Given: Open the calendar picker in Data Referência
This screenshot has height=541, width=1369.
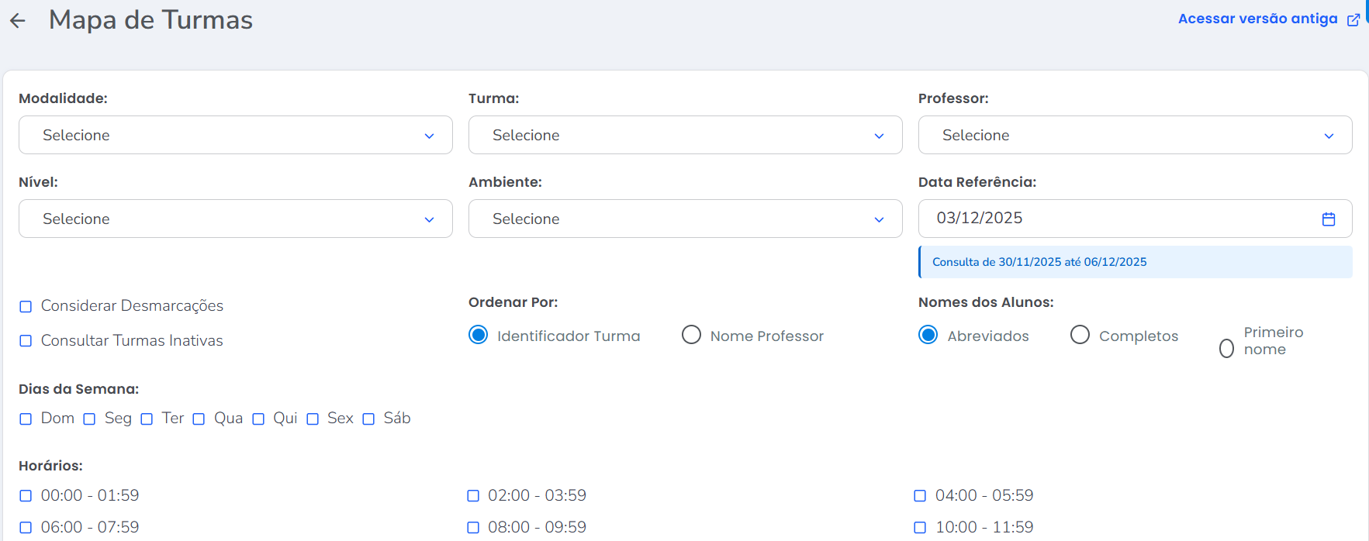Looking at the screenshot, I should [1328, 219].
